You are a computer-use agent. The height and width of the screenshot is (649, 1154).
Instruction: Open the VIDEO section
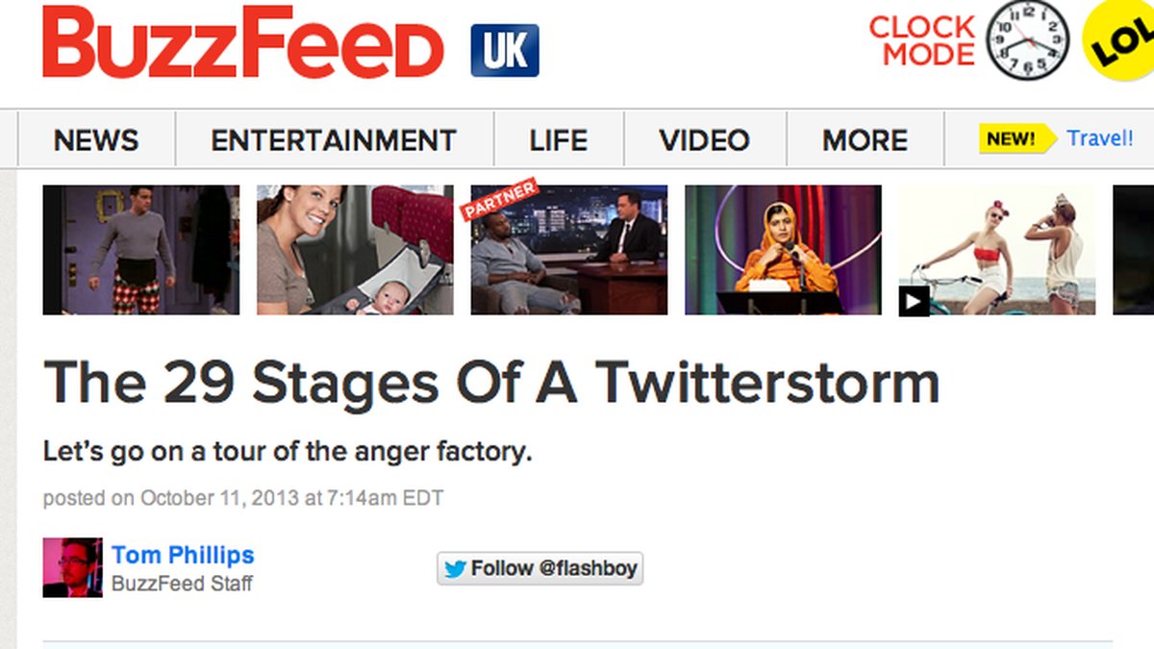click(x=705, y=140)
